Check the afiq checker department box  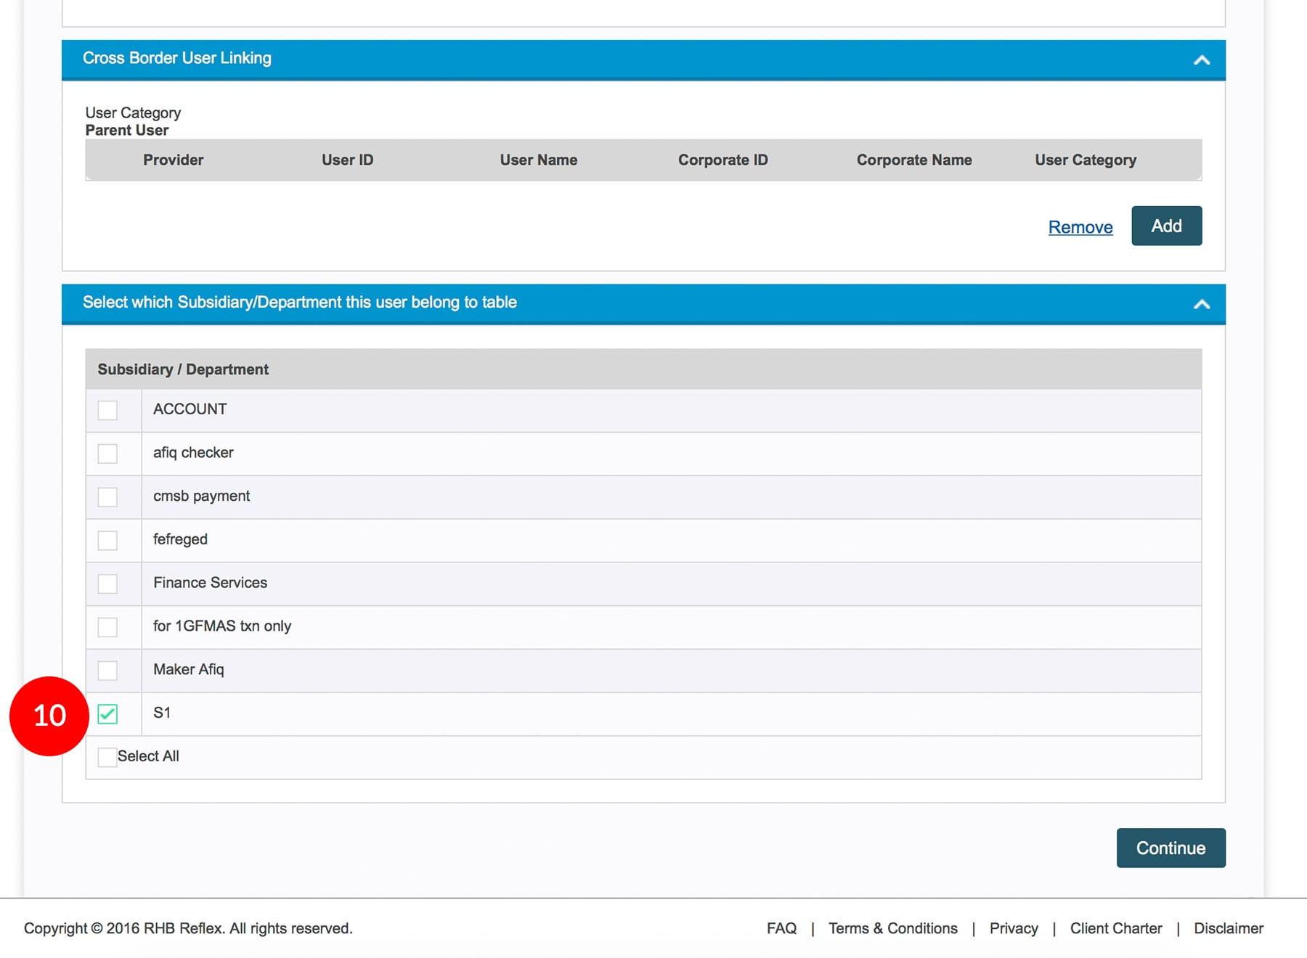coord(107,454)
